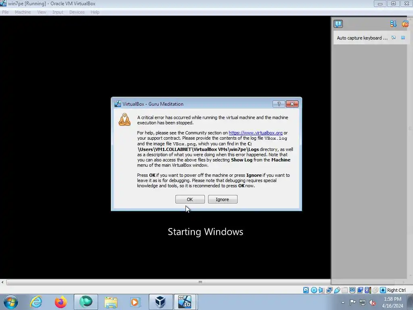Click the keyboard capture arrow indicator

pyautogui.click(x=383, y=290)
